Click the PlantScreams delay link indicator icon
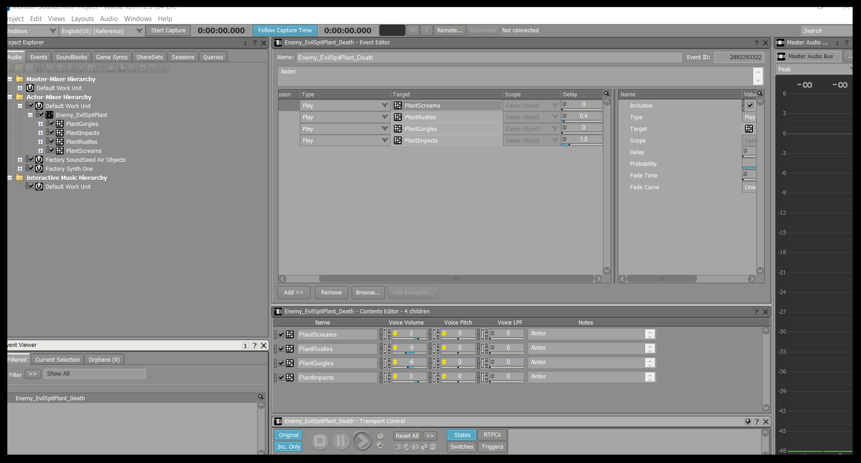 (565, 104)
